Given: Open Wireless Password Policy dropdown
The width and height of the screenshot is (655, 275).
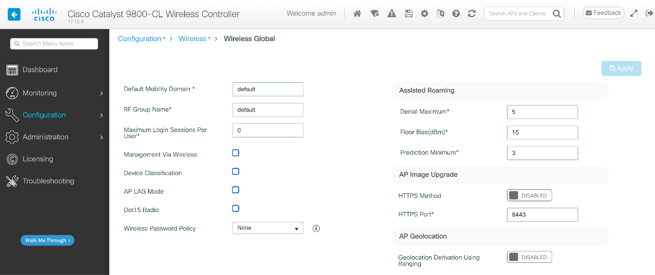Looking at the screenshot, I should [268, 228].
